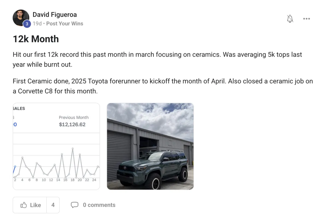This screenshot has height=220, width=328.
Task: Click the paragraph mentioning Corvette C8
Action: coord(163,86)
